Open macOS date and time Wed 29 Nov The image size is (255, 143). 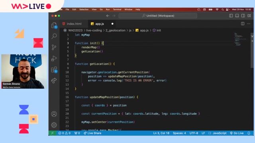click(241, 10)
